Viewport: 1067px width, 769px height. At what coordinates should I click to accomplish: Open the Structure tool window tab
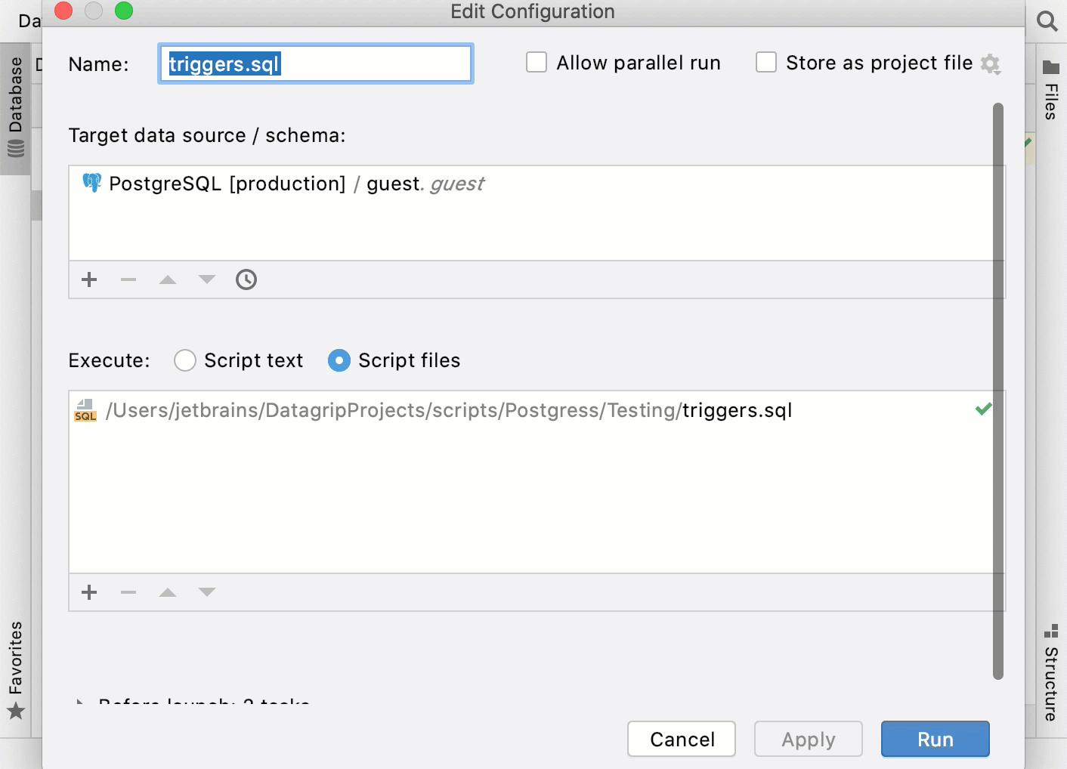pos(1050,665)
